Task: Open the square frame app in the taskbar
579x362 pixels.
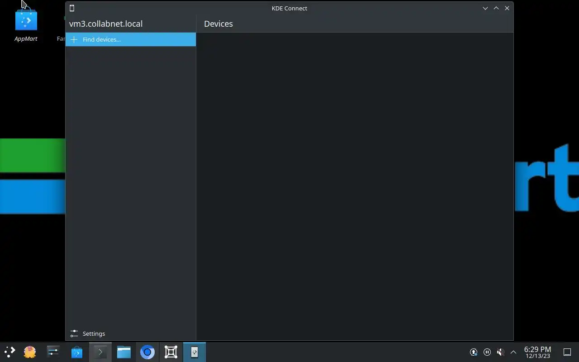Action: point(171,352)
